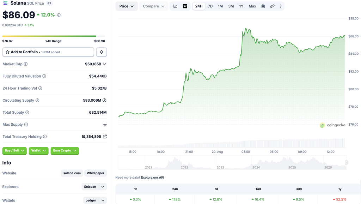
Task: Click the $5.027B trading volume value
Action: click(x=99, y=88)
